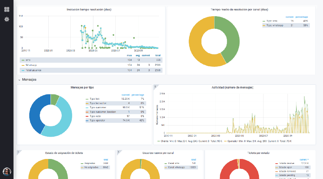Show info icon on Usuarios nuevos por canal panel
Screen dimensions: 323x179
[x=118, y=152]
